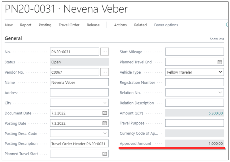The image size is (230, 162).
Task: Open calendar picker for Planned Travel Start
Action: pos(105,154)
